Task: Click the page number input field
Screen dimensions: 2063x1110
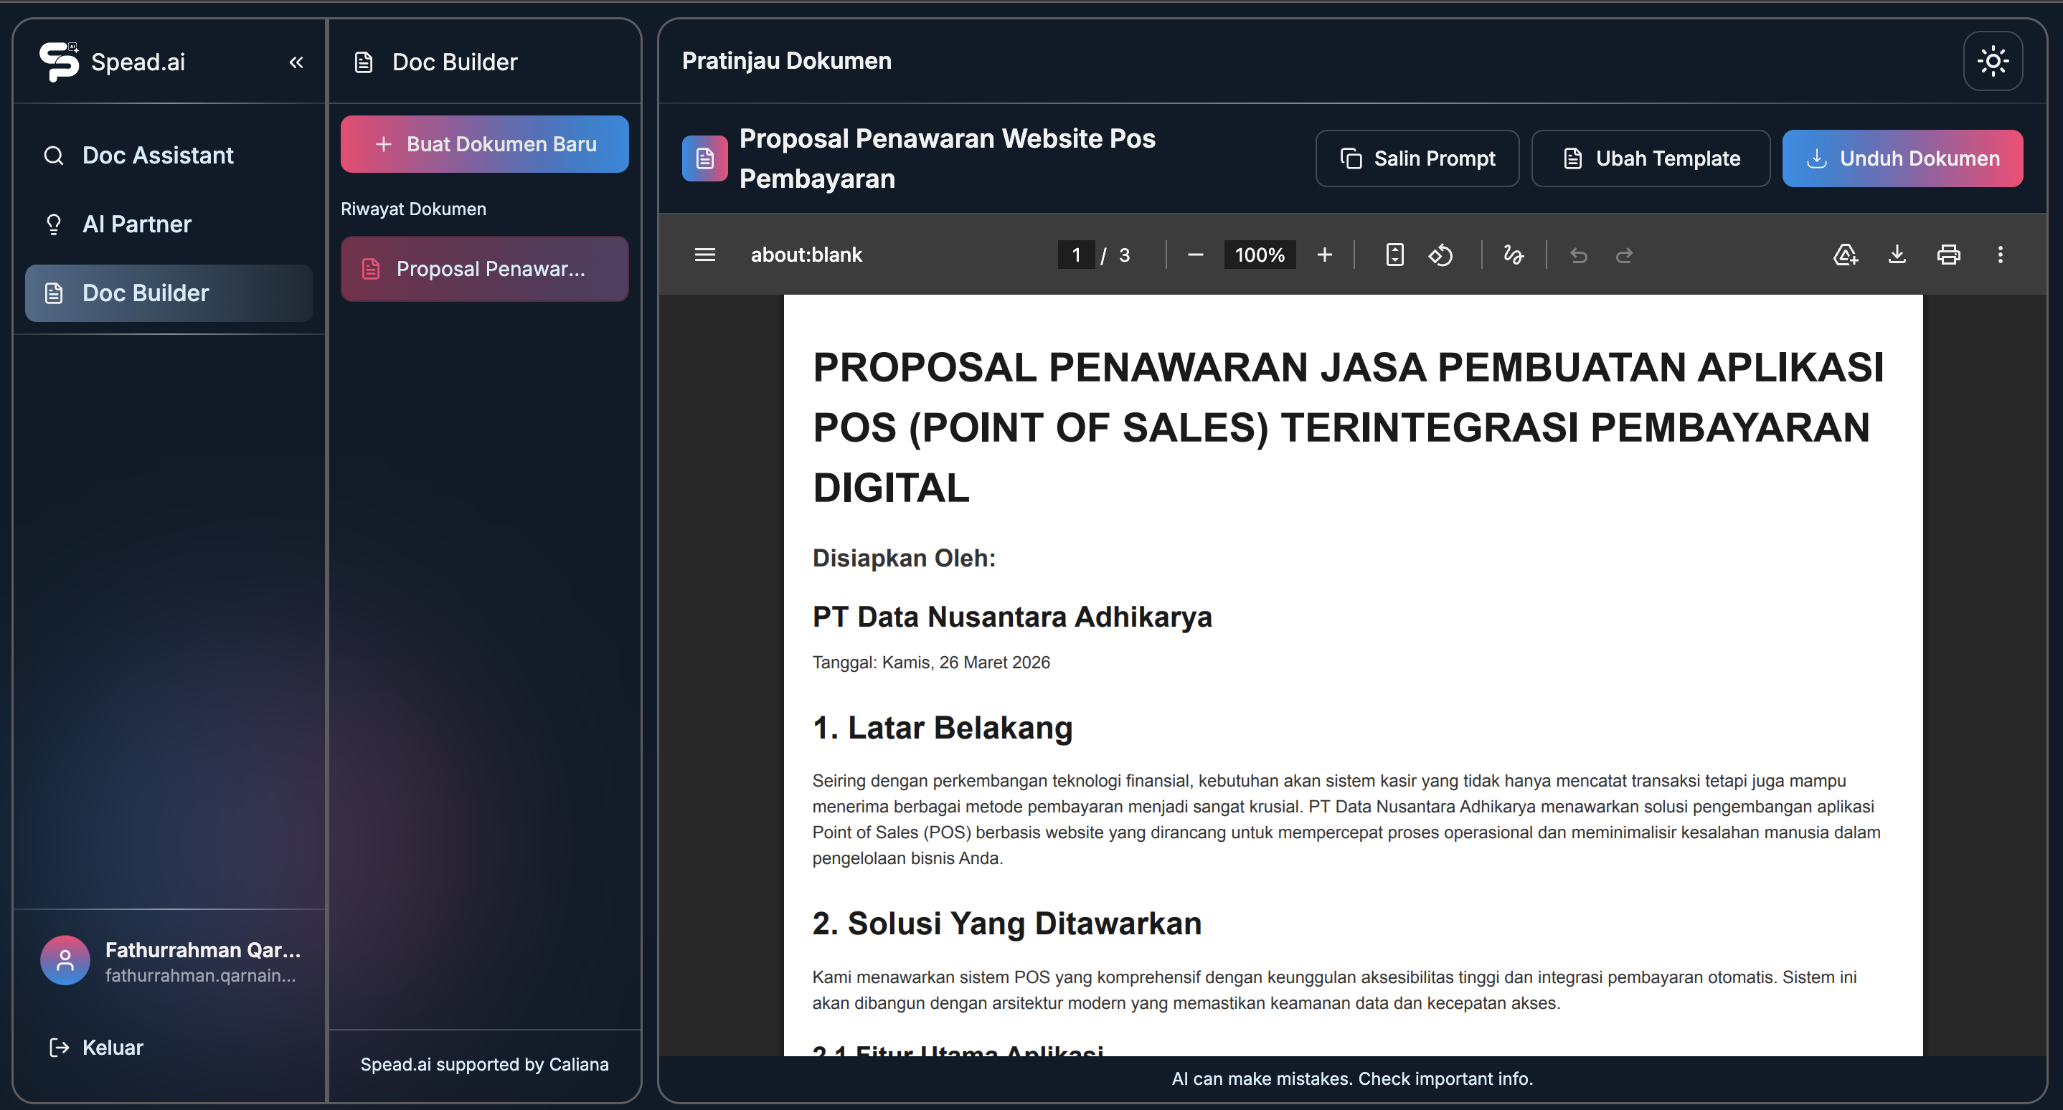Action: pos(1077,255)
